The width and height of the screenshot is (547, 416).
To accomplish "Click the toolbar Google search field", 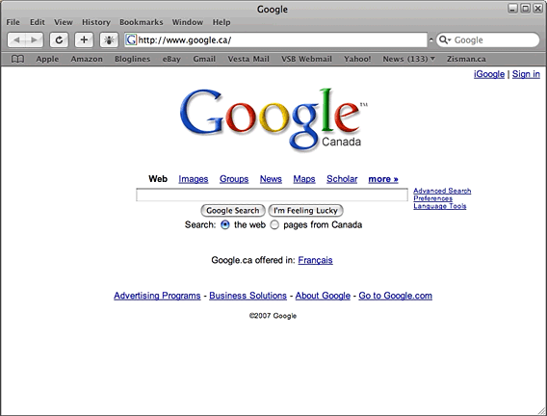I will 487,39.
